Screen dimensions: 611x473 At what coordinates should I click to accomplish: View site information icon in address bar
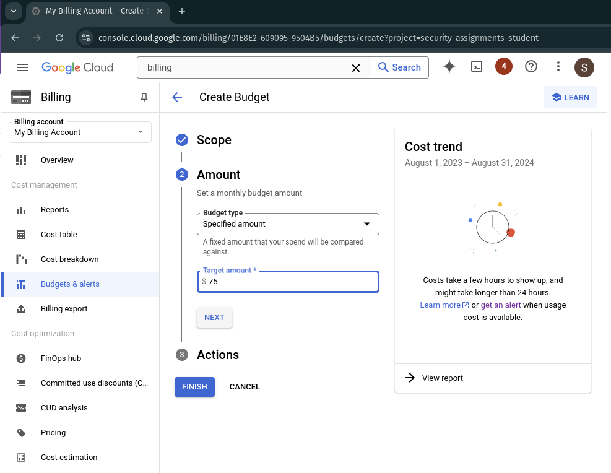pyautogui.click(x=85, y=38)
